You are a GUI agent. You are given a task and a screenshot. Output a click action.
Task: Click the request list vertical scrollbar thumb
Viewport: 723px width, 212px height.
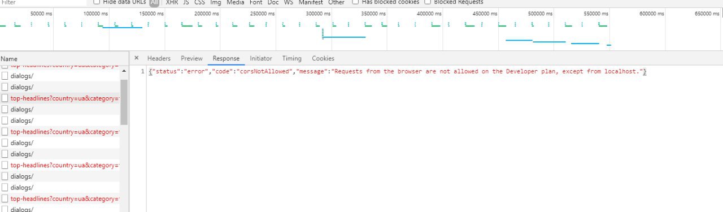pyautogui.click(x=124, y=102)
